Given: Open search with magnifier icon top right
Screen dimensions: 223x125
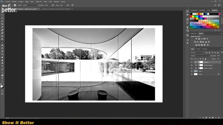Looking at the screenshot, I should [215, 5].
